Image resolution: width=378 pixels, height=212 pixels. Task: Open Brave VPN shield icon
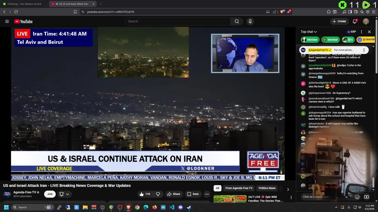(x=368, y=12)
